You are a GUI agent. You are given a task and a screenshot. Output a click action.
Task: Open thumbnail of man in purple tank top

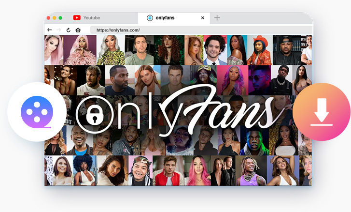[x=251, y=170]
